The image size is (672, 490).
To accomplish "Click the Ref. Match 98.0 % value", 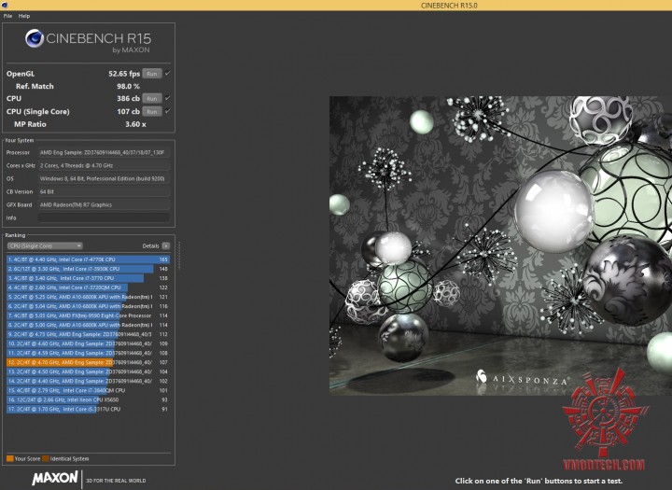I will click(x=128, y=86).
